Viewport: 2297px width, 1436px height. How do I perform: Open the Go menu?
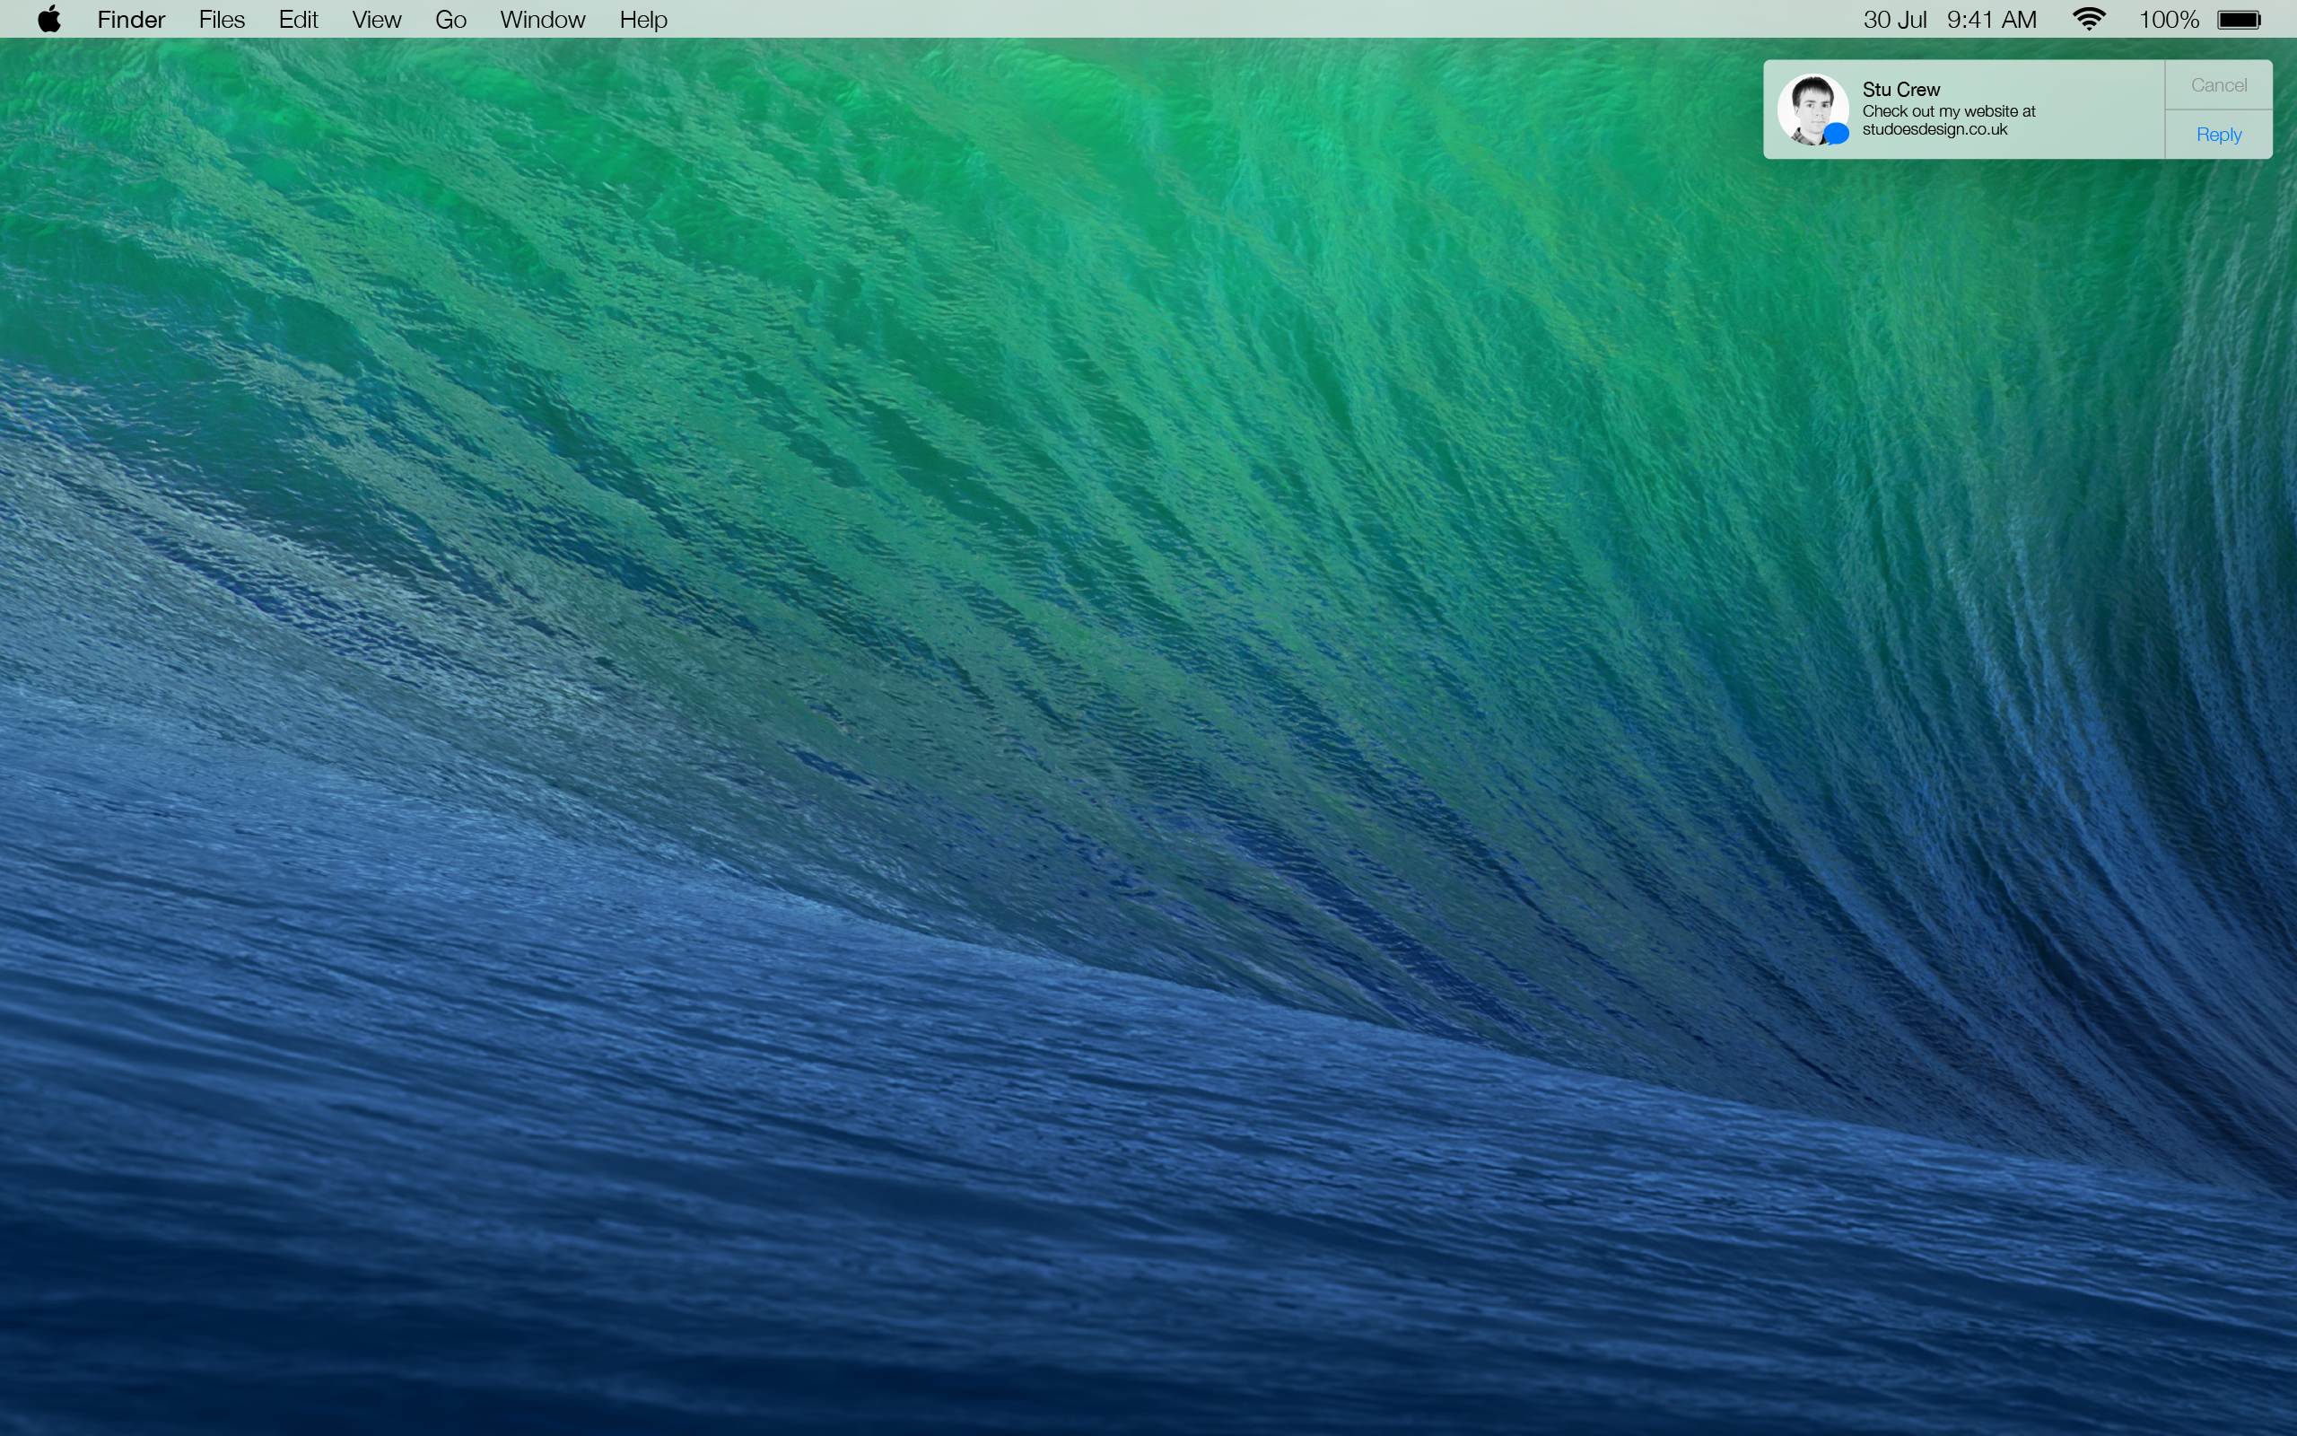[450, 19]
